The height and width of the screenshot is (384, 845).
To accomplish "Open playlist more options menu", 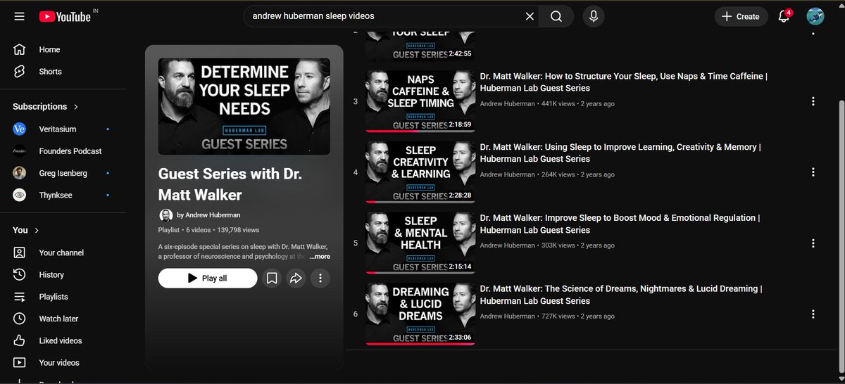I will coord(320,279).
